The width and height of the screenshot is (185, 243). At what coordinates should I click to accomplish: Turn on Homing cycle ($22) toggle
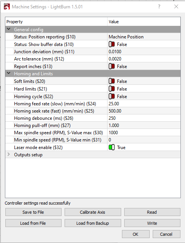pos(112,96)
